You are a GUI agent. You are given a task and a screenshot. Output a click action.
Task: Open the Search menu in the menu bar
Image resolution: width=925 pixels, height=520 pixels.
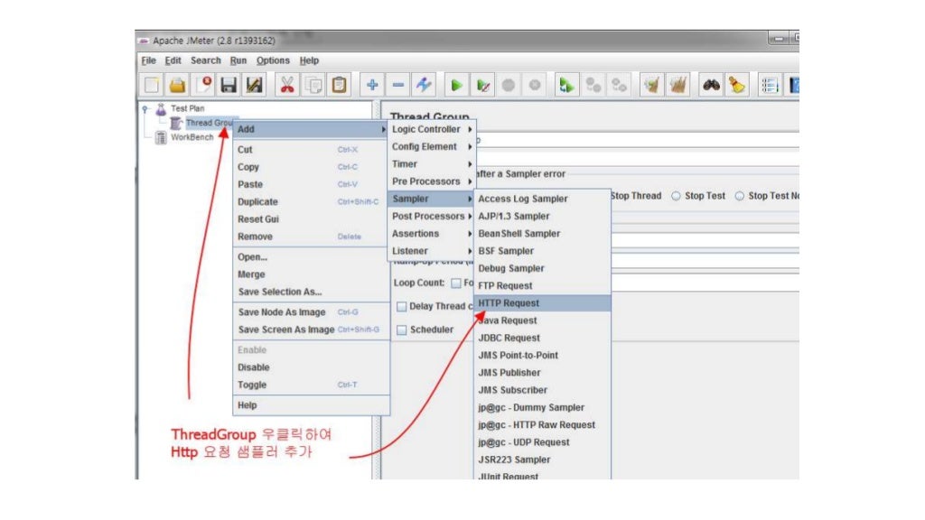205,60
